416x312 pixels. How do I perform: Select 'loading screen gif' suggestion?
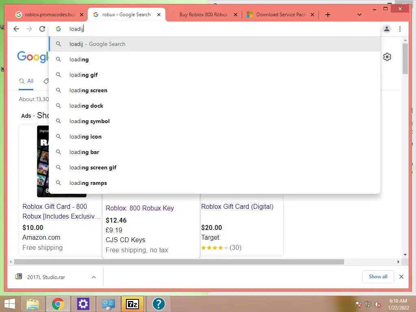pyautogui.click(x=214, y=167)
